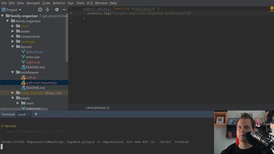Collapse the layouts folder
The width and height of the screenshot is (274, 154).
pyautogui.click(x=12, y=47)
